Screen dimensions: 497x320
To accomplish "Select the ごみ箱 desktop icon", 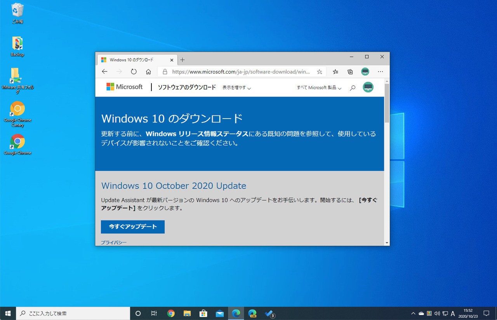I will pyautogui.click(x=17, y=14).
